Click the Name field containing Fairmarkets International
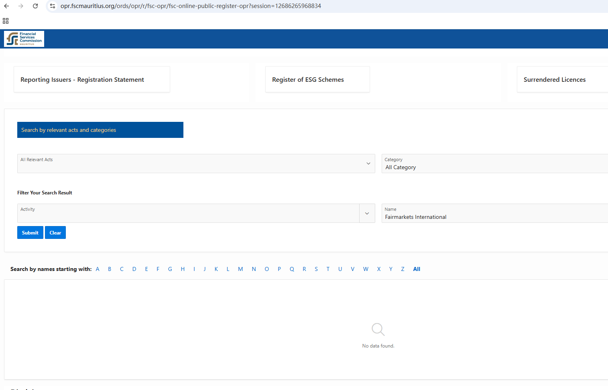 coord(495,213)
